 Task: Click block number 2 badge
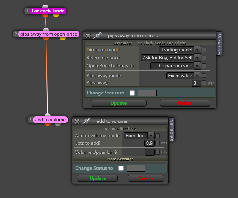(15, 34)
